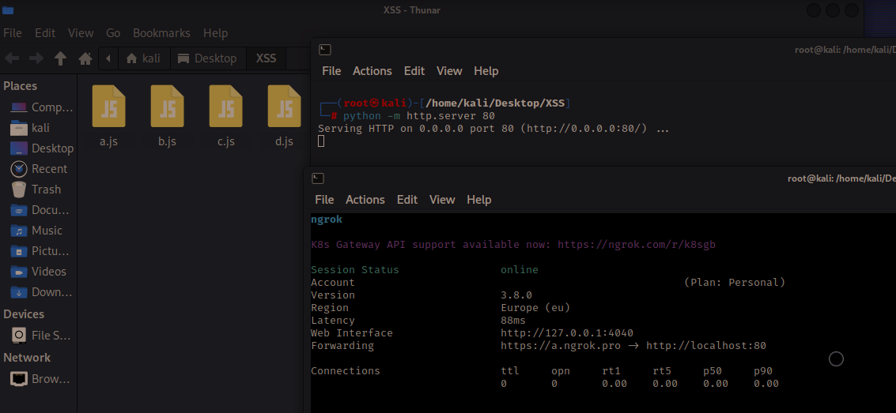
Task: Open the View menu in ngrok terminal
Action: click(x=442, y=200)
